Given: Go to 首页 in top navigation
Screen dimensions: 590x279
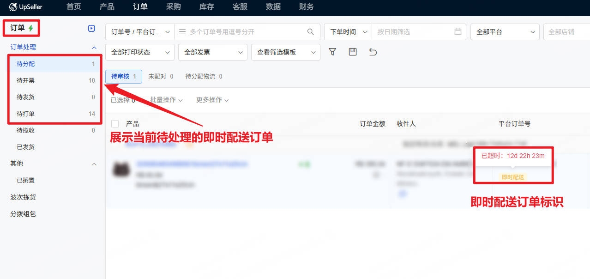Looking at the screenshot, I should [x=73, y=7].
